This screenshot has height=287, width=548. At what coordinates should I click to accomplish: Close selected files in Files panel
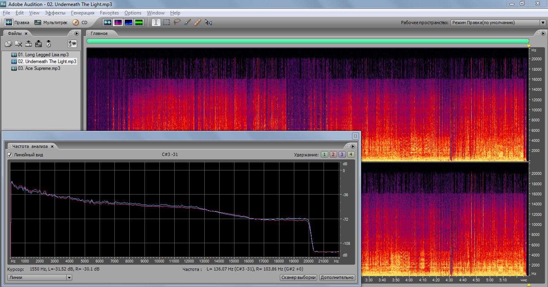(18, 44)
